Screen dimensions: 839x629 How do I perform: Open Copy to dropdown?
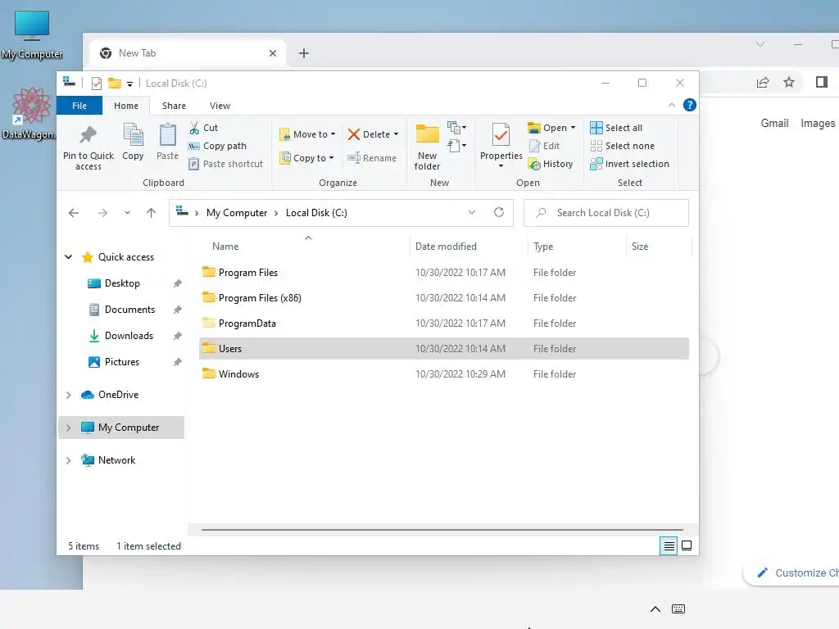(x=307, y=158)
